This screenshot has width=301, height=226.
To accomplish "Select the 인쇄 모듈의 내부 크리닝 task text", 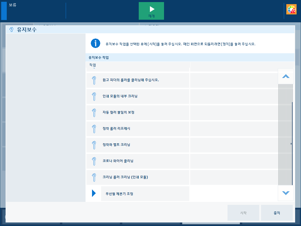I will pyautogui.click(x=120, y=96).
